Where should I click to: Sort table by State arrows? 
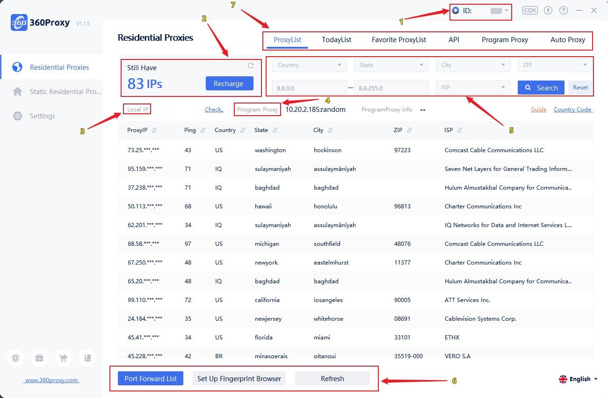tap(275, 130)
